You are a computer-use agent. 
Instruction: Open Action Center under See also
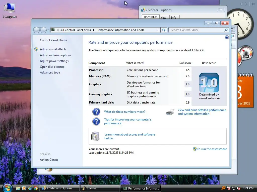(x=49, y=160)
